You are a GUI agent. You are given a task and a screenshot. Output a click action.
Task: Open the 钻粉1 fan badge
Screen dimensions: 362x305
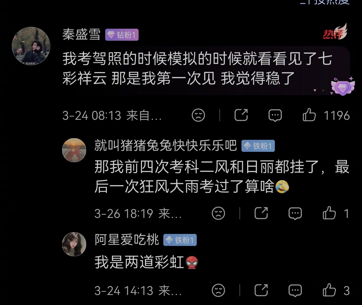[122, 35]
